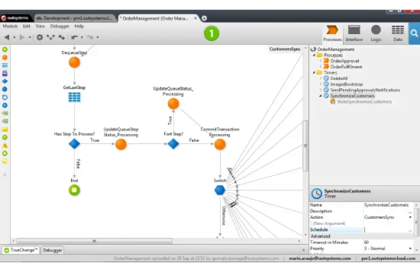The width and height of the screenshot is (420, 272).
Task: Select the End node
Action: coord(74,190)
